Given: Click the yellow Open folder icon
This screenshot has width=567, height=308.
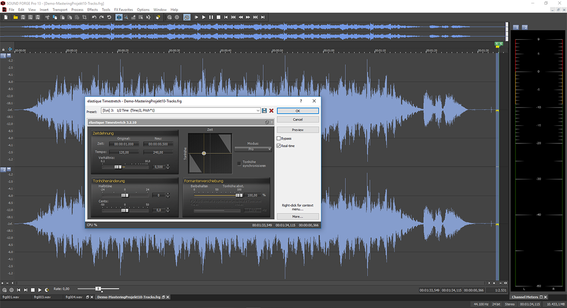Looking at the screenshot, I should 16,17.
